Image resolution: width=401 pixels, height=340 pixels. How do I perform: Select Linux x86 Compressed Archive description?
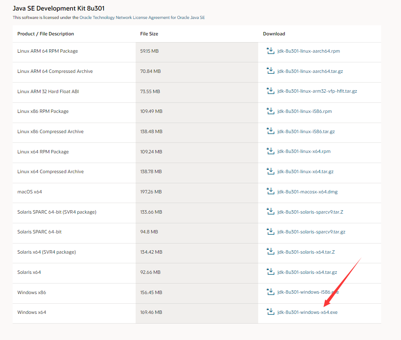click(x=51, y=131)
